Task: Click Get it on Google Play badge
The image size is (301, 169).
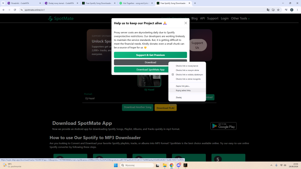Action: pyautogui.click(x=223, y=126)
